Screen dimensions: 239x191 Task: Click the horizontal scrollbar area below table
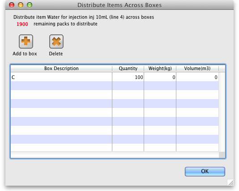click(115, 155)
